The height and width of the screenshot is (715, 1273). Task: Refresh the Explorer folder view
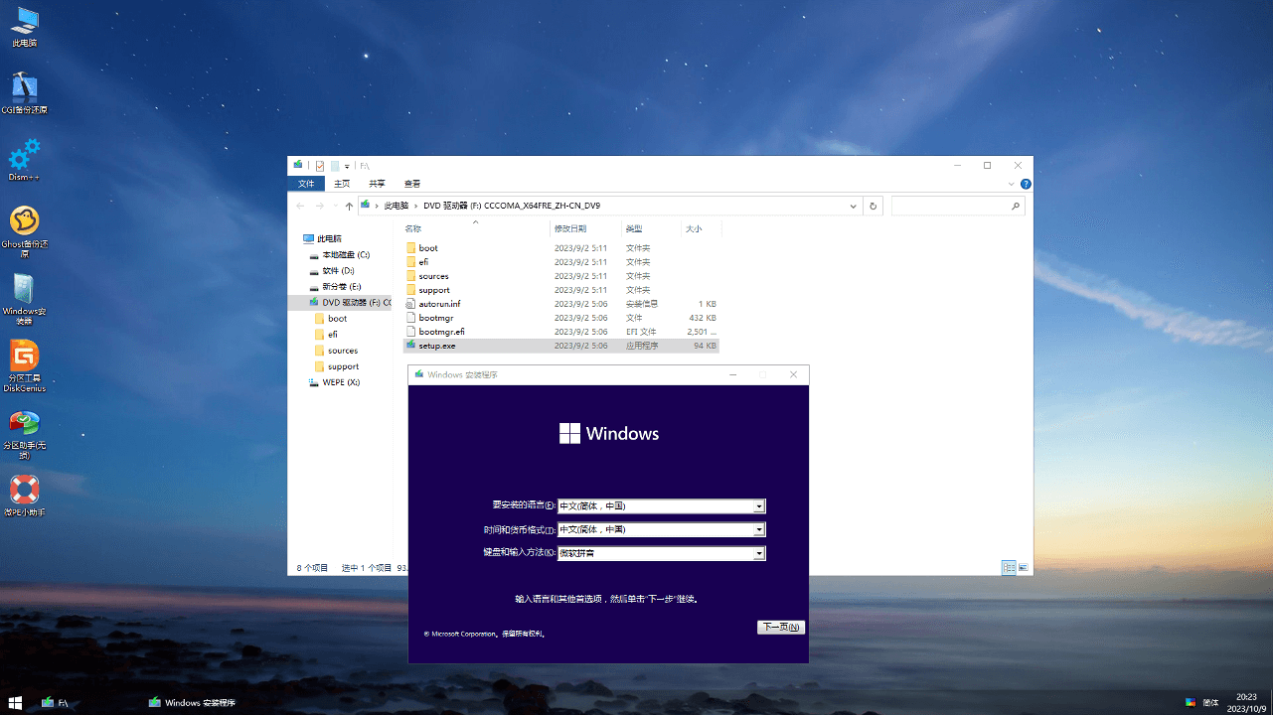point(874,206)
